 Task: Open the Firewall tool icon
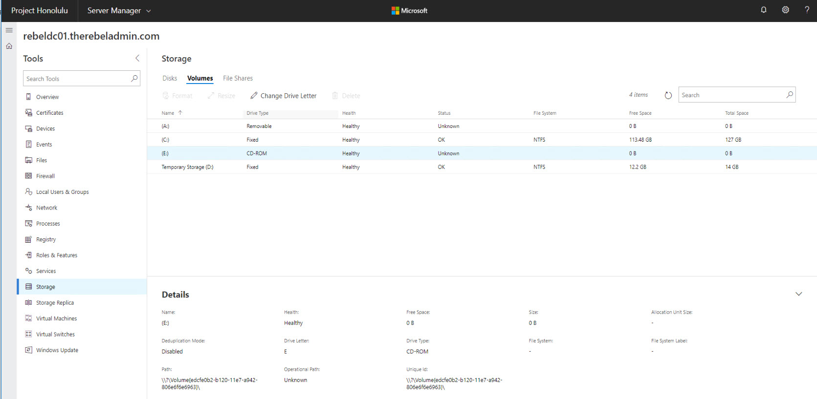tap(28, 176)
